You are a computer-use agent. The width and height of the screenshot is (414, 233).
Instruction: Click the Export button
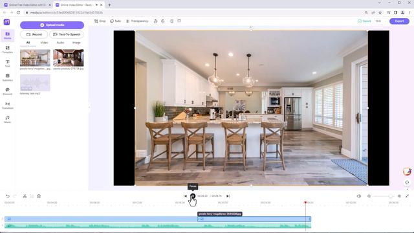[399, 21]
